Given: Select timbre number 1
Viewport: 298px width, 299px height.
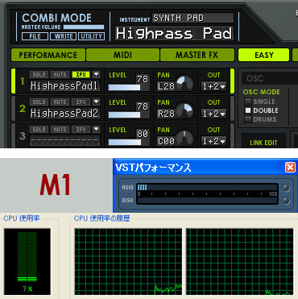Looking at the screenshot, I should pos(23,81).
